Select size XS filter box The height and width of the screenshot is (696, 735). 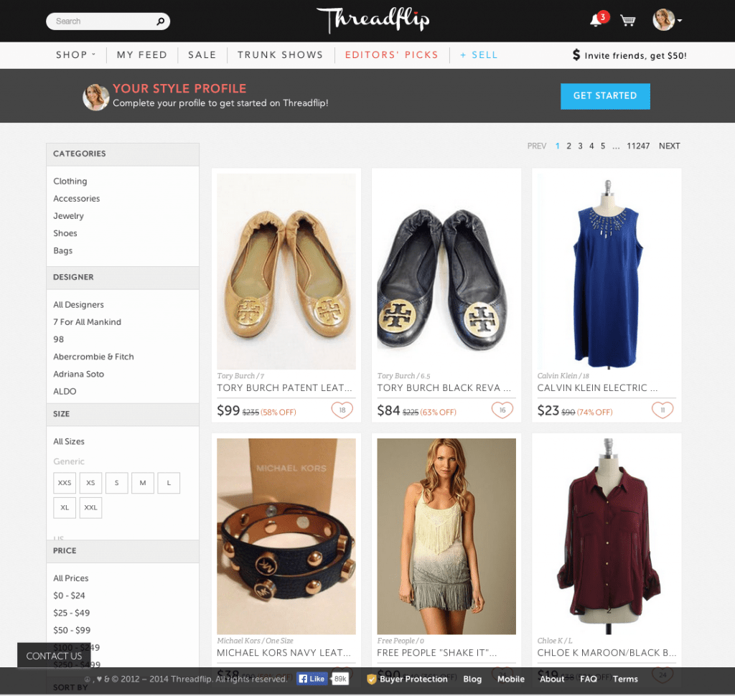click(x=90, y=483)
